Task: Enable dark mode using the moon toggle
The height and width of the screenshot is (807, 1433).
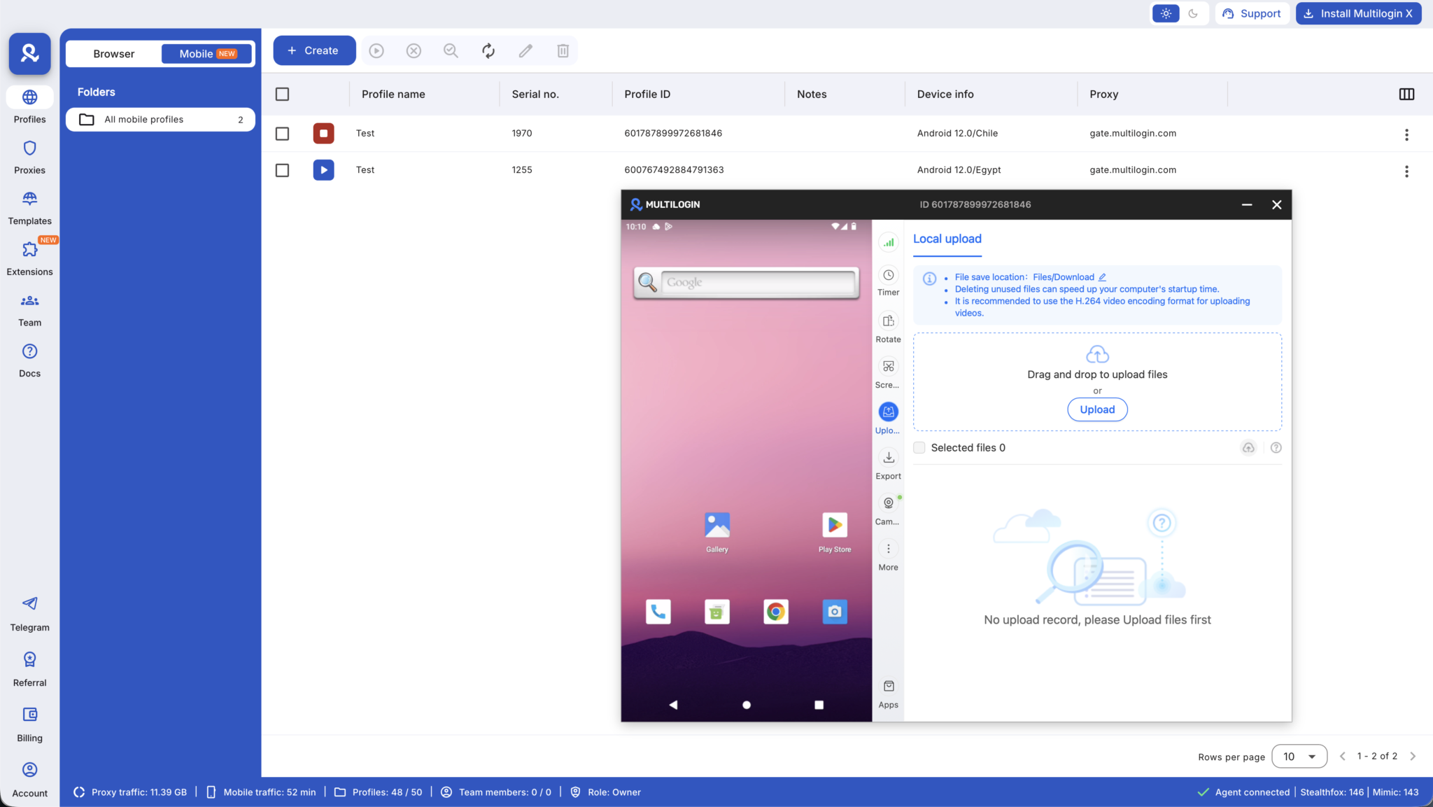Action: pyautogui.click(x=1194, y=13)
